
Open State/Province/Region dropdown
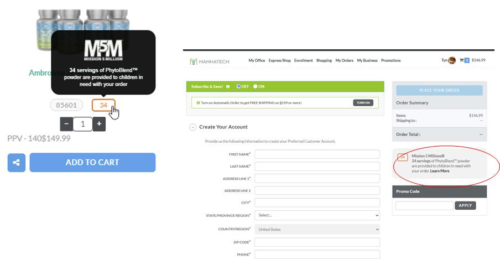pyautogui.click(x=317, y=215)
